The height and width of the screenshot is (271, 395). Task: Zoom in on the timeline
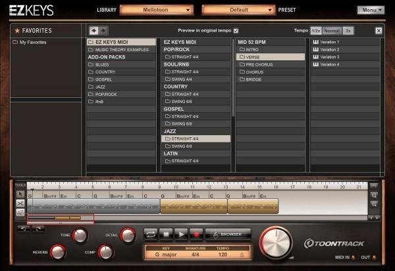pyautogui.click(x=373, y=195)
